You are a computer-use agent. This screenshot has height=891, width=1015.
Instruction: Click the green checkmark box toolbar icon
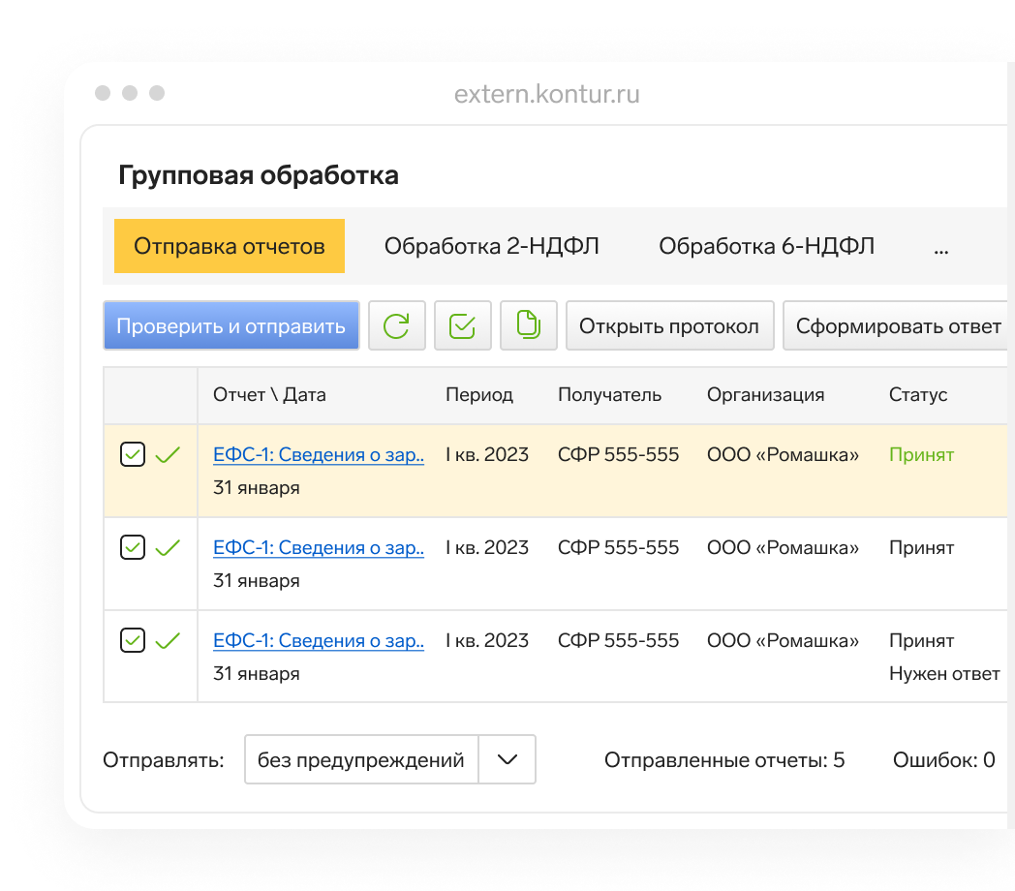pyautogui.click(x=463, y=325)
